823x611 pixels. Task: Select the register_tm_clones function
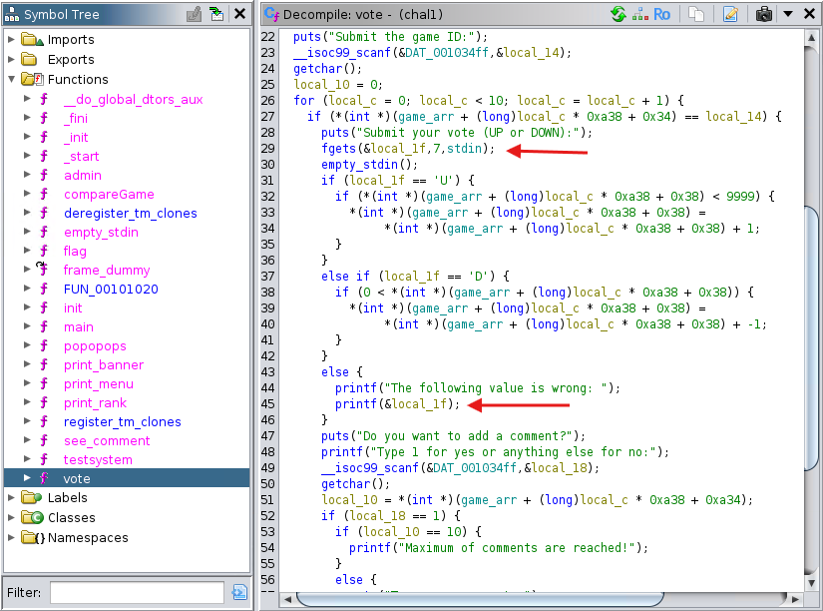tap(123, 421)
